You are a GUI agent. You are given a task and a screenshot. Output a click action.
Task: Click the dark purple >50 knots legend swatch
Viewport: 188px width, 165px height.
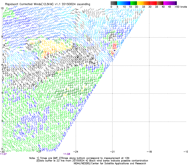176,3
